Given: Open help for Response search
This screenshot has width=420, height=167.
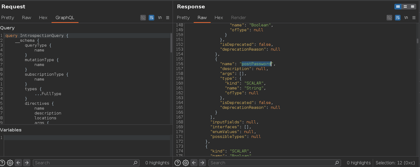Looking at the screenshot, I should pos(177,163).
